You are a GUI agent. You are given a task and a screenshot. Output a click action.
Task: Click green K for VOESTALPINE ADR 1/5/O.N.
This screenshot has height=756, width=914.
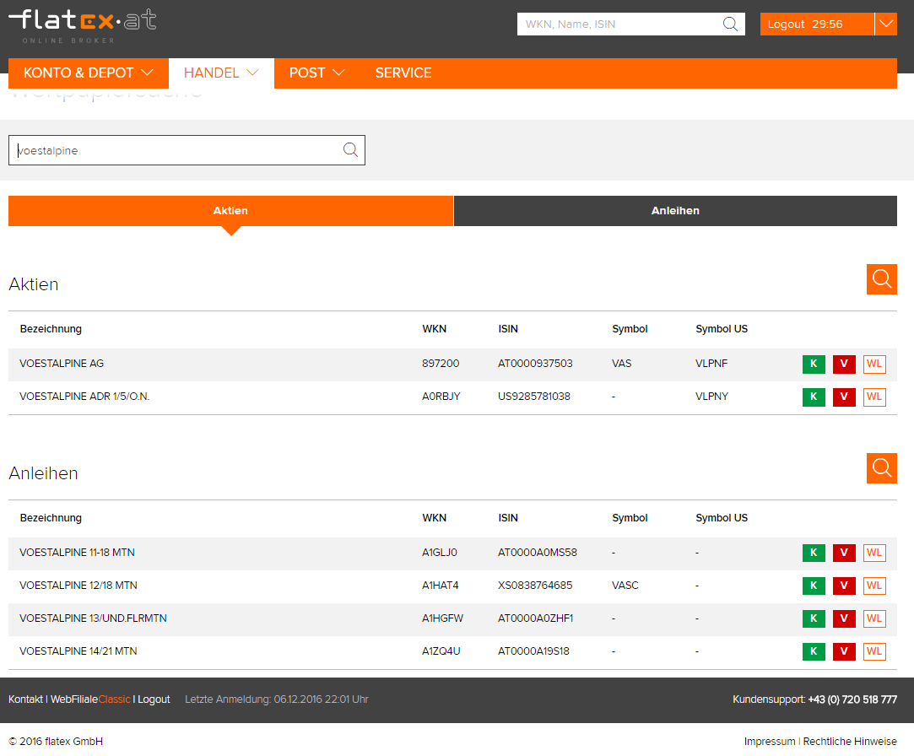point(814,397)
